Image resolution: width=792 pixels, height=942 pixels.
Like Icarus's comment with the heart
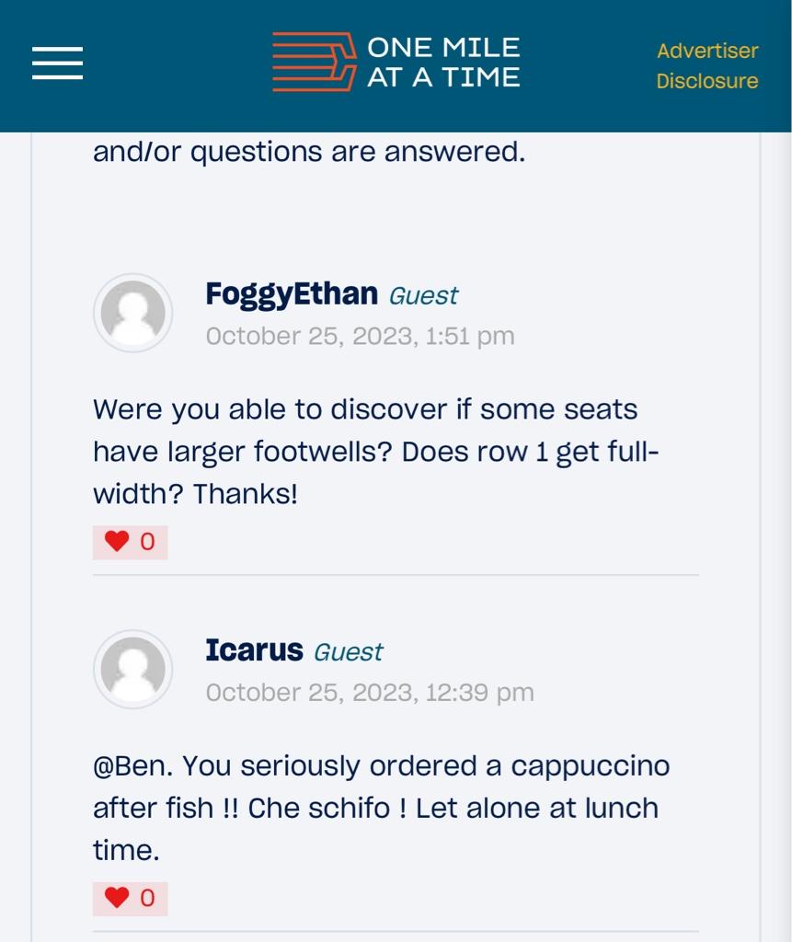tap(117, 898)
